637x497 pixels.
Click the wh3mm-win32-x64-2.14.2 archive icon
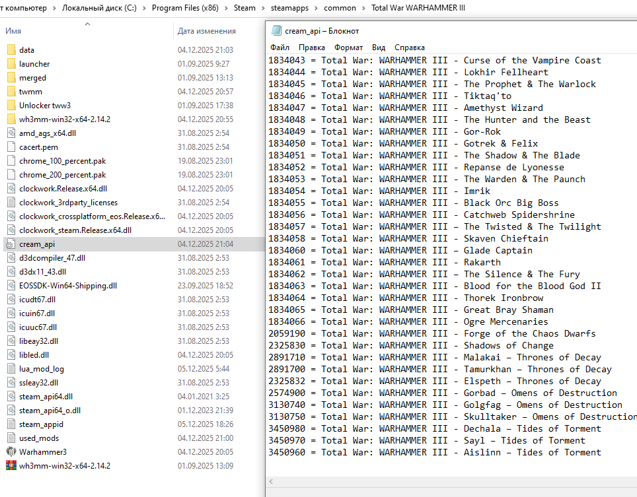[x=11, y=465]
